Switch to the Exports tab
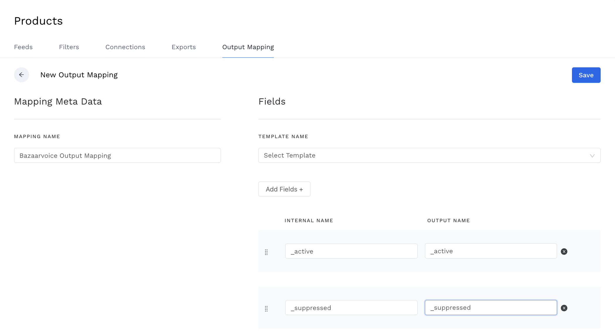This screenshot has height=332, width=615. pyautogui.click(x=184, y=47)
